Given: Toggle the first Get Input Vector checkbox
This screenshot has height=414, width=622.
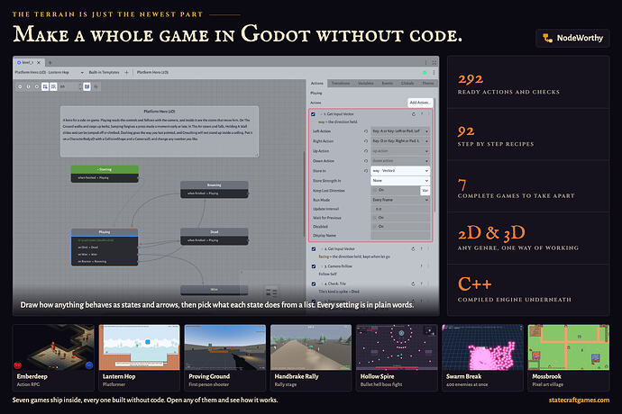Looking at the screenshot, I should (x=313, y=114).
